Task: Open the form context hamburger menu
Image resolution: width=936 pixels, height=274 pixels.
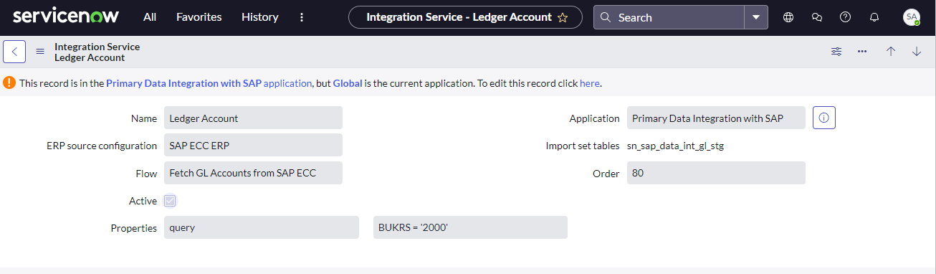Action: (40, 52)
